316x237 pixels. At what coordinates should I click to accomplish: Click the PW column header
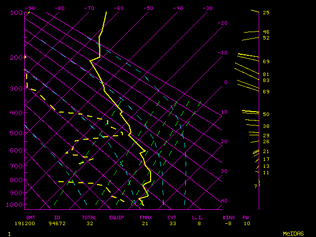click(245, 217)
